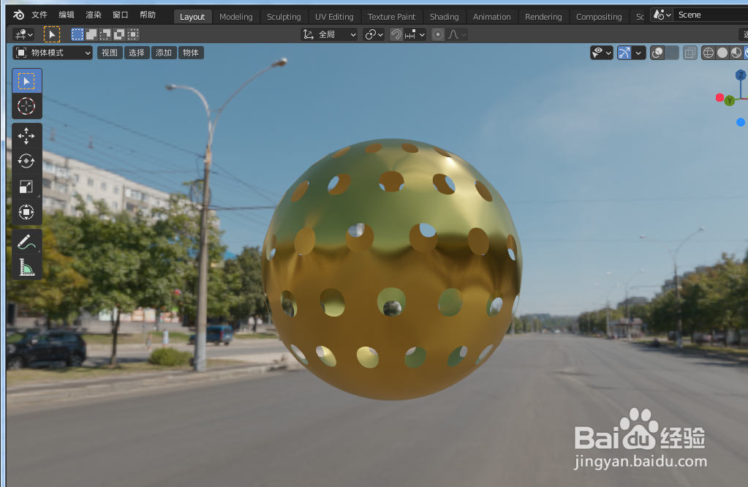Click the light blue negative Z gizmo dot
748x487 pixels.
(741, 123)
